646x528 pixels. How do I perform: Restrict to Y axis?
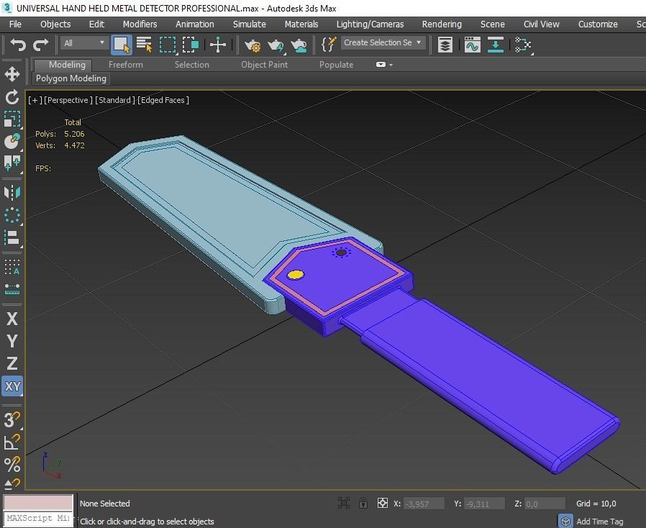[x=12, y=341]
